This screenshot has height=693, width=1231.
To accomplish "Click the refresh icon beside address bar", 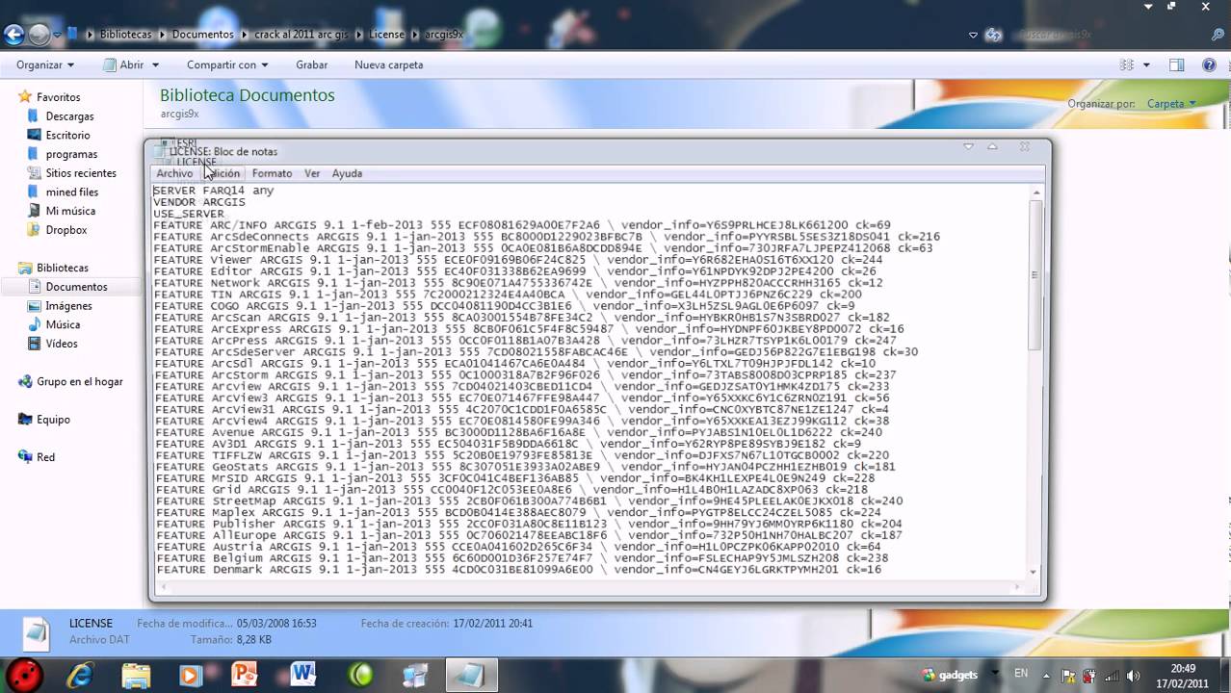I will click(x=993, y=35).
